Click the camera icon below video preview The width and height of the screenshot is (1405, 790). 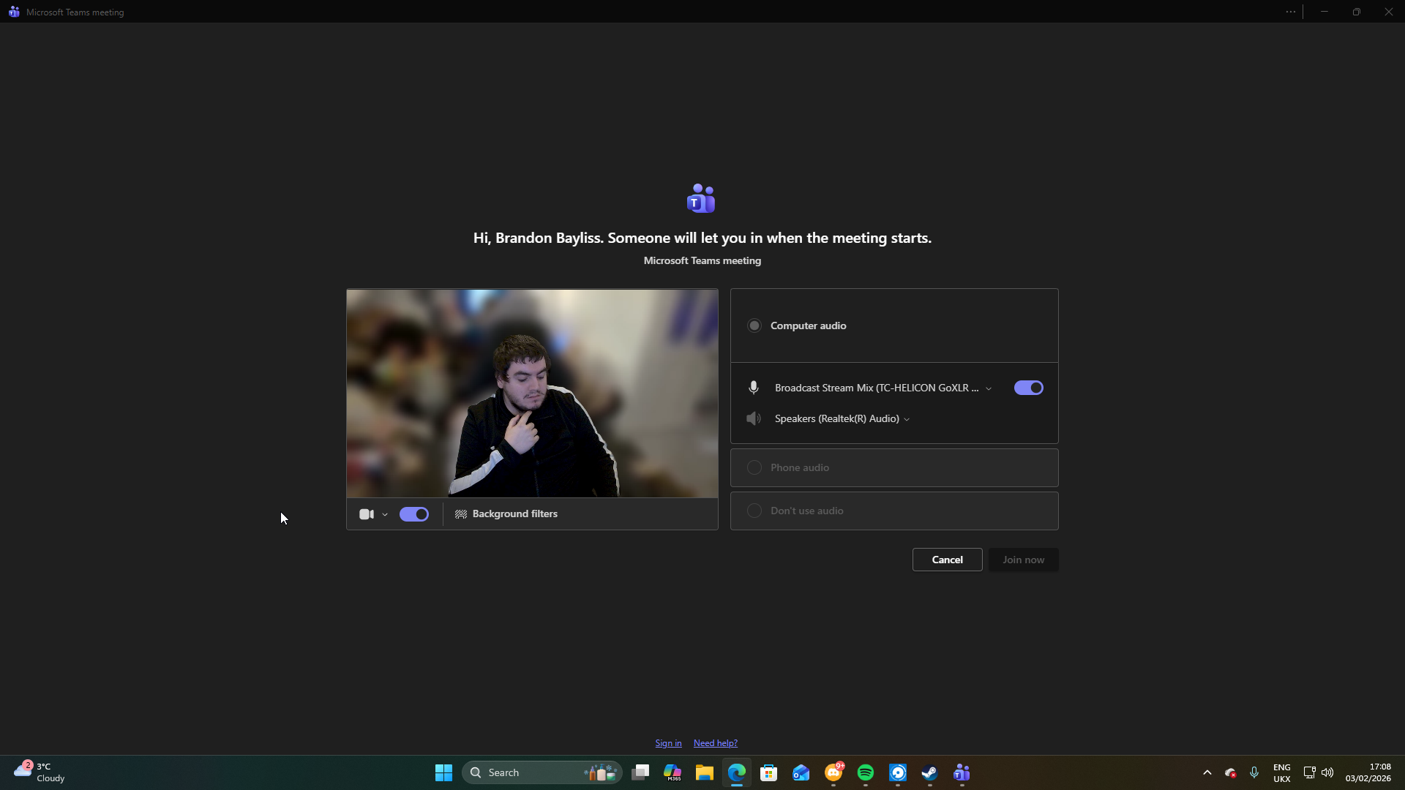click(x=367, y=514)
